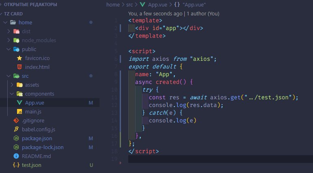Collapse the src folder chevron
This screenshot has width=313, height=173.
click(x=9, y=76)
